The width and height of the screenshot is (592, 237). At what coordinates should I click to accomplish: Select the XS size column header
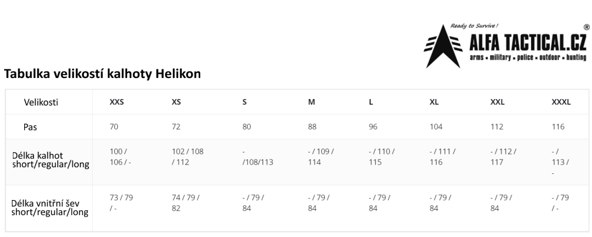tap(177, 102)
